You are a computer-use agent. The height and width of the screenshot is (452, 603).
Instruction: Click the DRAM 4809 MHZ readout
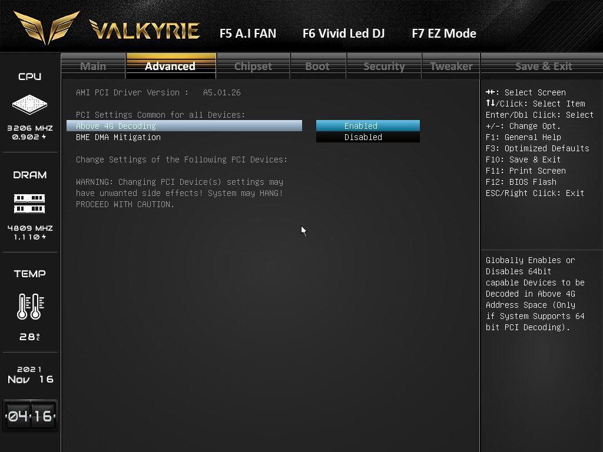(x=30, y=228)
